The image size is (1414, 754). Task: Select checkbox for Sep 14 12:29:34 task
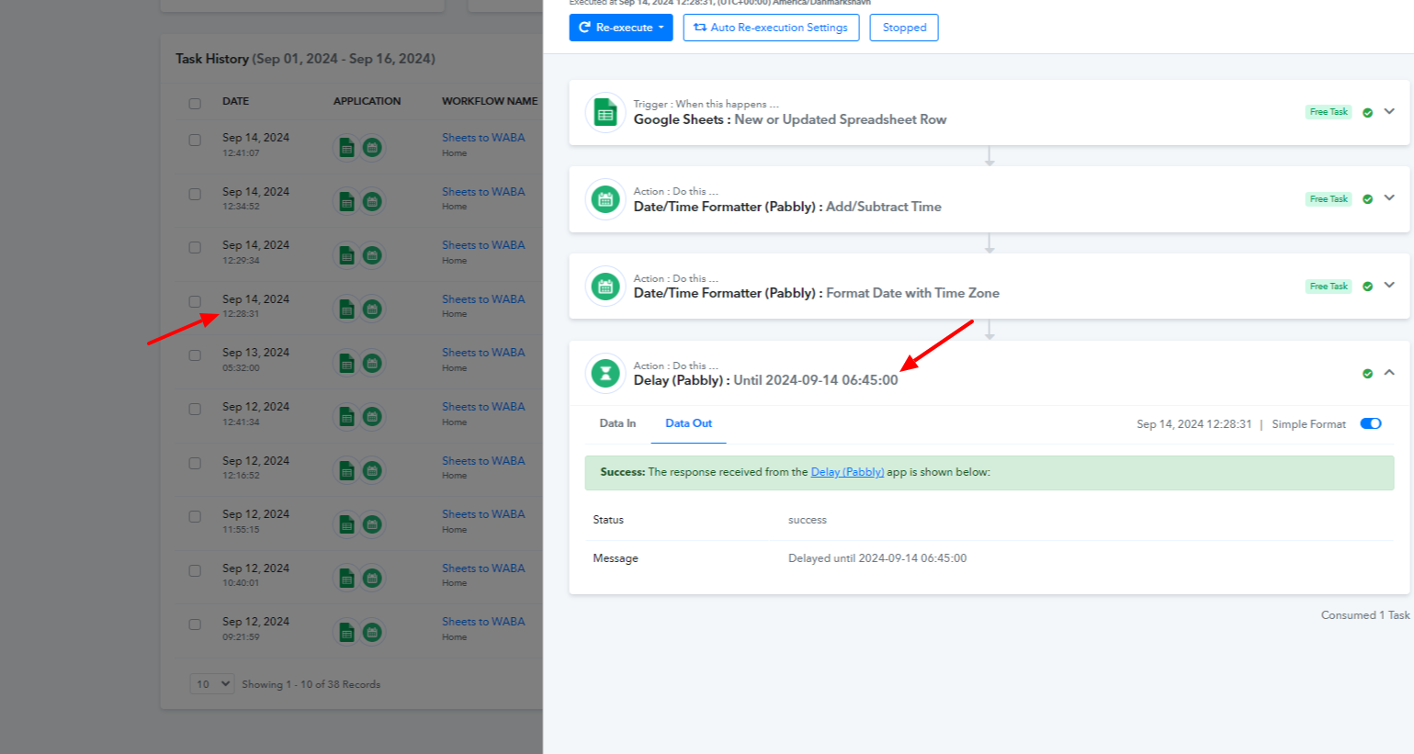(195, 247)
